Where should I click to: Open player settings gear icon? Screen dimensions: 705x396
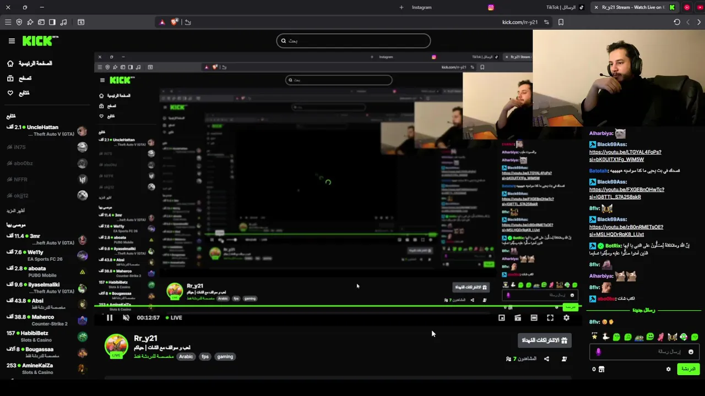(566, 317)
